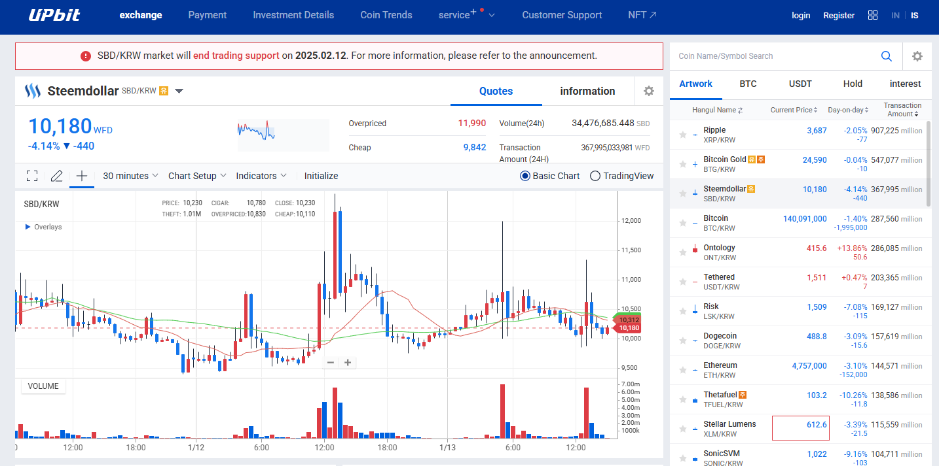Open the Payment menu item
The width and height of the screenshot is (939, 466).
coord(208,15)
